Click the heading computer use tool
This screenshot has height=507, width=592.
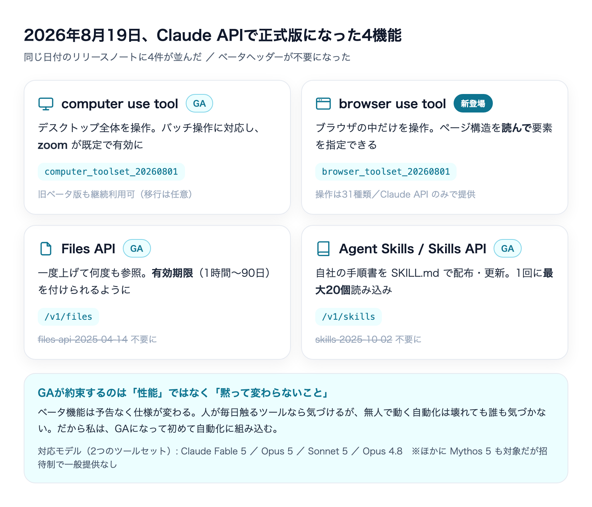pyautogui.click(x=120, y=104)
